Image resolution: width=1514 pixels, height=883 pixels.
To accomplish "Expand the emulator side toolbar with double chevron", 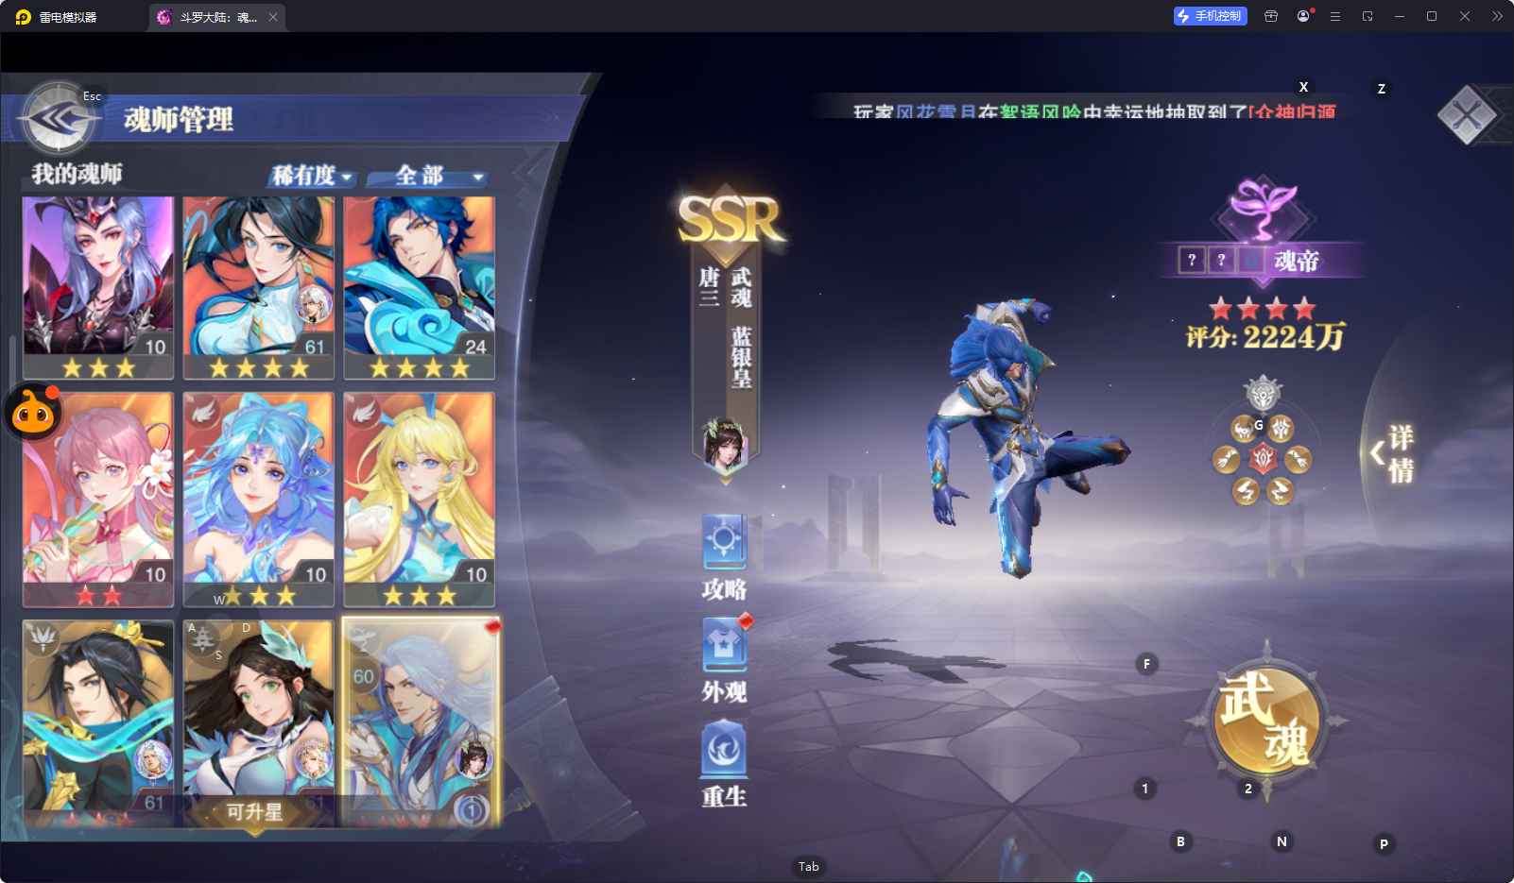I will click(1497, 16).
